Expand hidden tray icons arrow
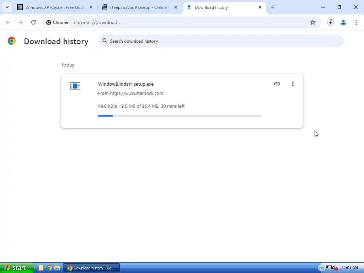 click(321, 268)
